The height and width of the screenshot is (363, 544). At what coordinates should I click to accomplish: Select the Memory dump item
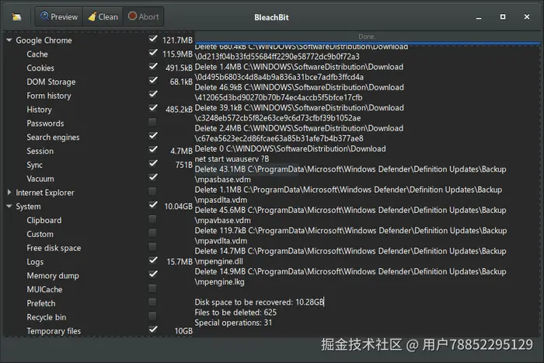[53, 276]
